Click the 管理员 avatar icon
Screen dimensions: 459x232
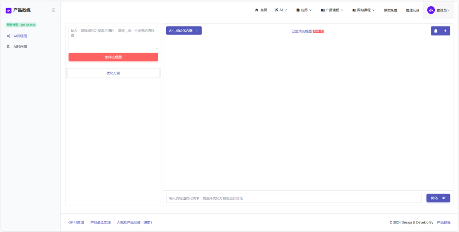point(431,10)
